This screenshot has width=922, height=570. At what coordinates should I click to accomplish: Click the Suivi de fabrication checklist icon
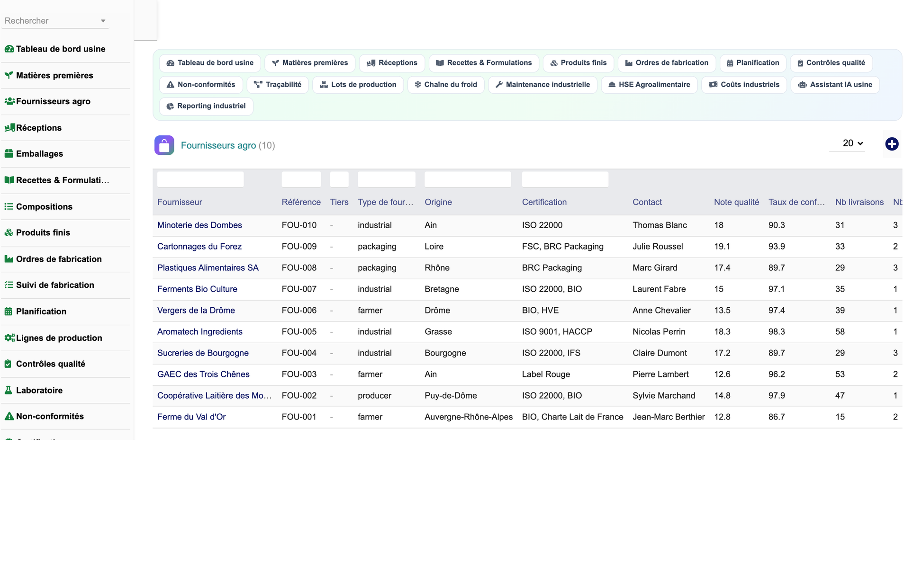[9, 285]
